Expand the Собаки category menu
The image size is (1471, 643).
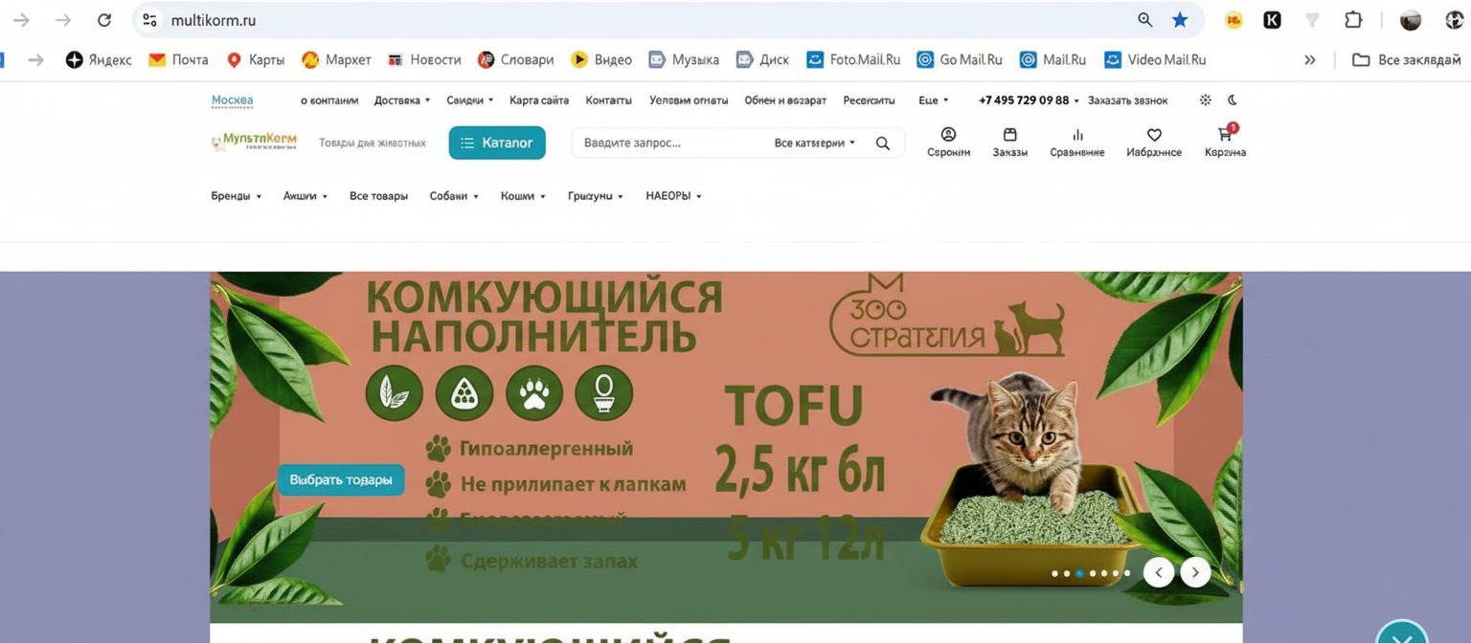click(x=454, y=196)
